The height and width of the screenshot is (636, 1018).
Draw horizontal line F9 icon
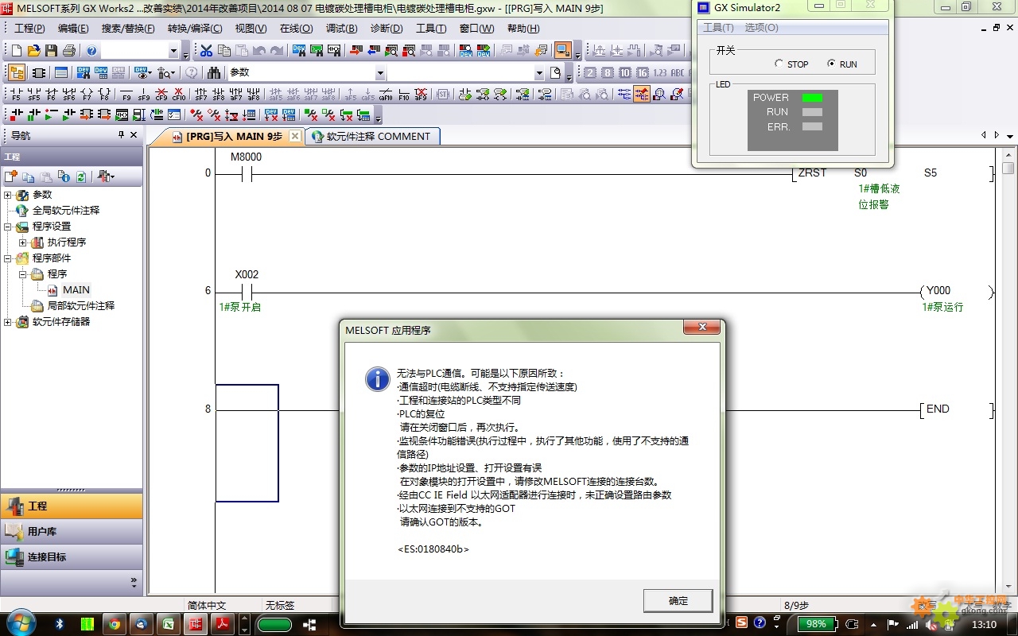point(126,94)
